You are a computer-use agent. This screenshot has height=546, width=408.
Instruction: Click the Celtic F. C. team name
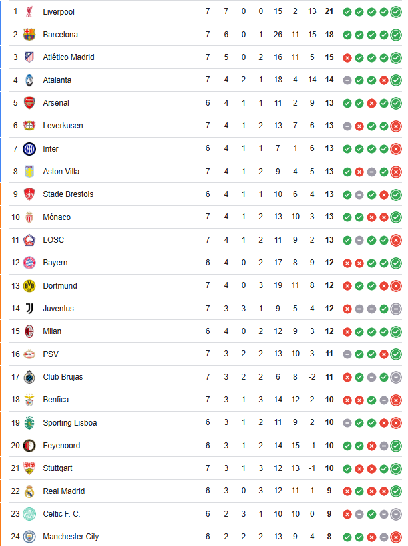(63, 513)
